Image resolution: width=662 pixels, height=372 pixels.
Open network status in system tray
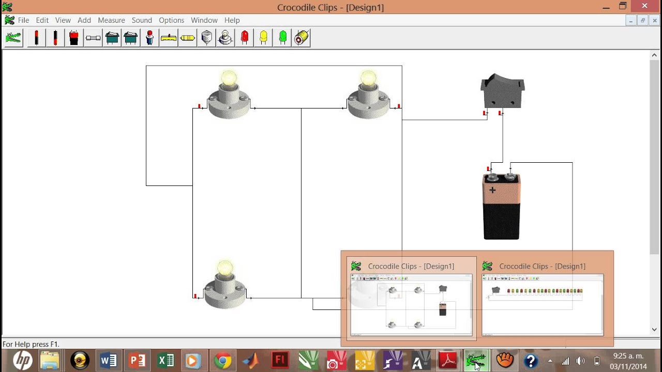566,361
